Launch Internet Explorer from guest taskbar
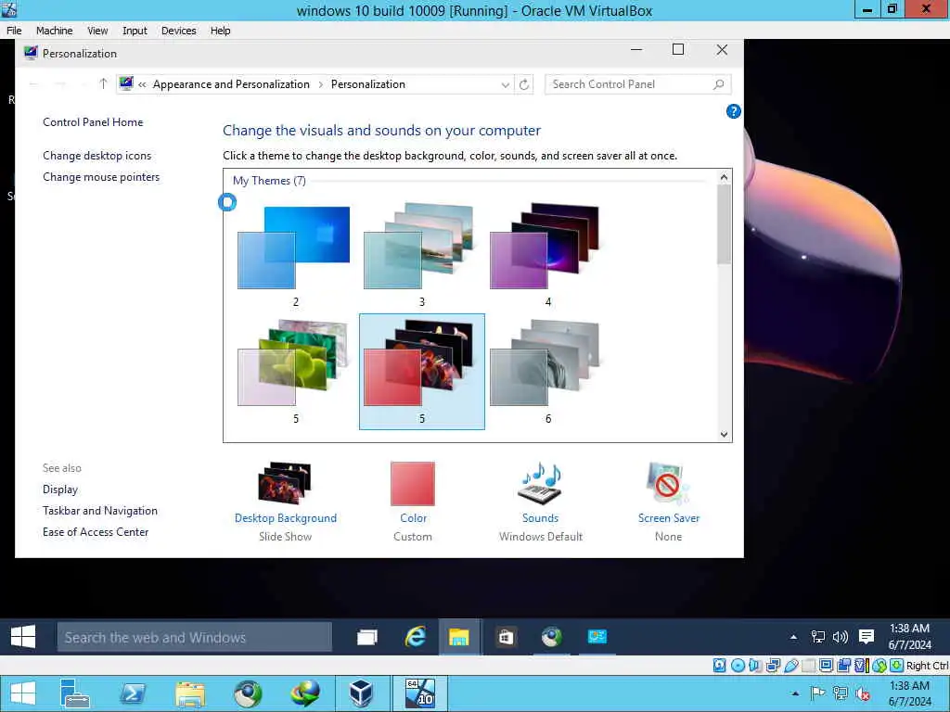Screen dimensions: 950x712 [x=415, y=637]
